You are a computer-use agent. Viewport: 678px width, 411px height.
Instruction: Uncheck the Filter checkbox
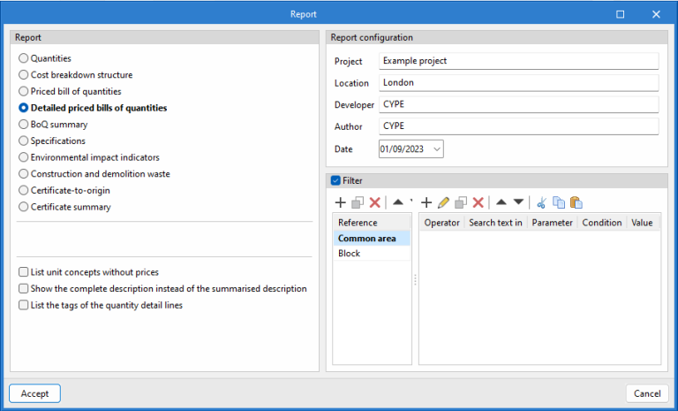coord(335,180)
